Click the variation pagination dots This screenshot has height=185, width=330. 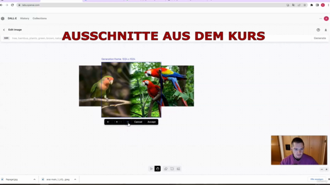coord(118,122)
